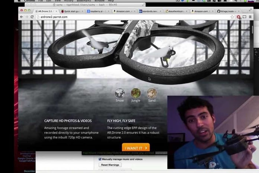Switch to the raspberry pi tab
259x173 pixels.
97,11
